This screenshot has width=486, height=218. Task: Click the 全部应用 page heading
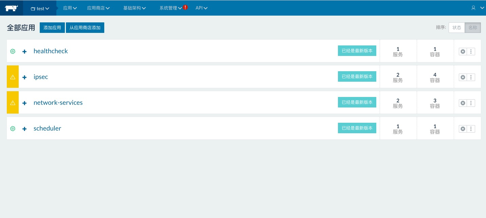click(21, 28)
